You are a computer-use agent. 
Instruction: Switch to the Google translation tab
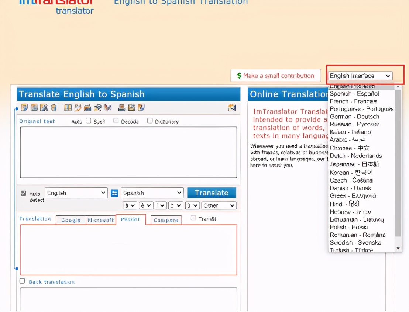(x=71, y=220)
